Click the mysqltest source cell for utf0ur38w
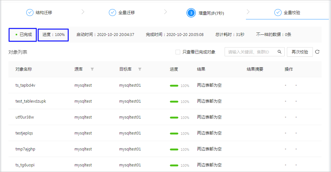Viewport: 331px width, 172px height. [83, 117]
